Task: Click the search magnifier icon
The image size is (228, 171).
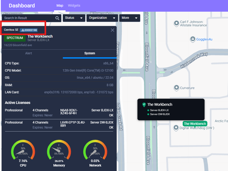Action: pos(57,18)
